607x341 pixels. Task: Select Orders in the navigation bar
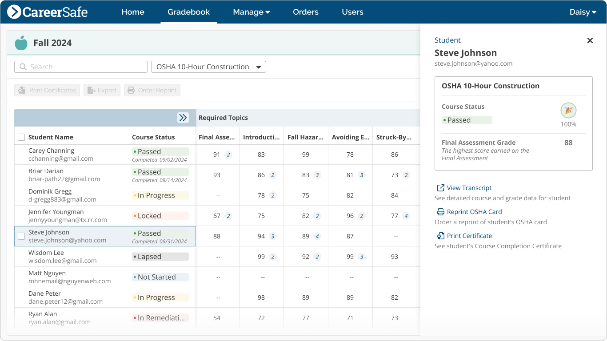305,12
